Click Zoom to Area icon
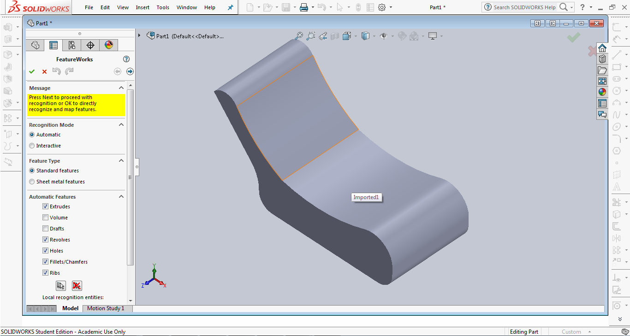 click(x=311, y=36)
